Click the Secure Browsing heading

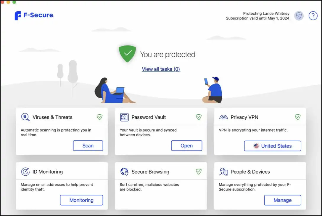pos(150,172)
